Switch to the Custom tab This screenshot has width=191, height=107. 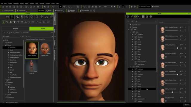pyautogui.click(x=41, y=29)
